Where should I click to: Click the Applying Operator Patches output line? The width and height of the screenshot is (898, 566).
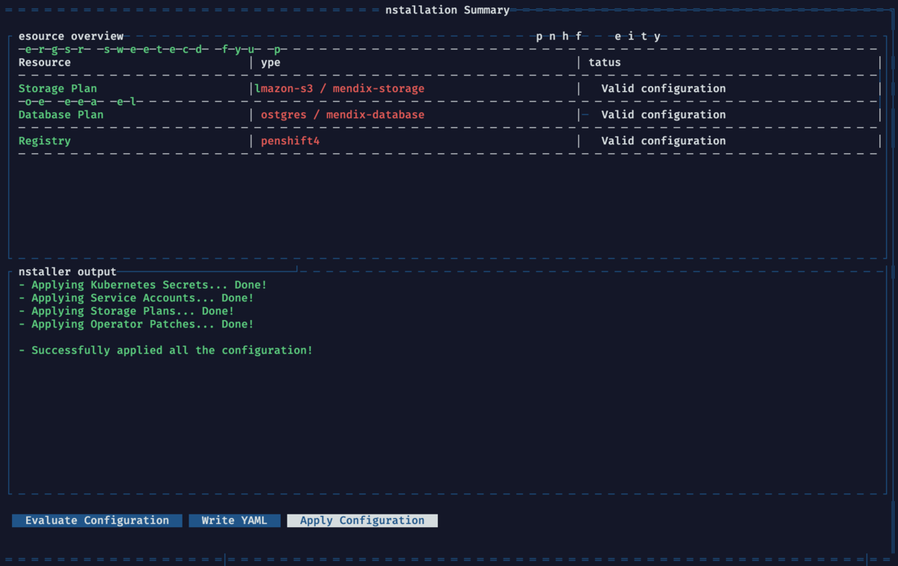(136, 324)
